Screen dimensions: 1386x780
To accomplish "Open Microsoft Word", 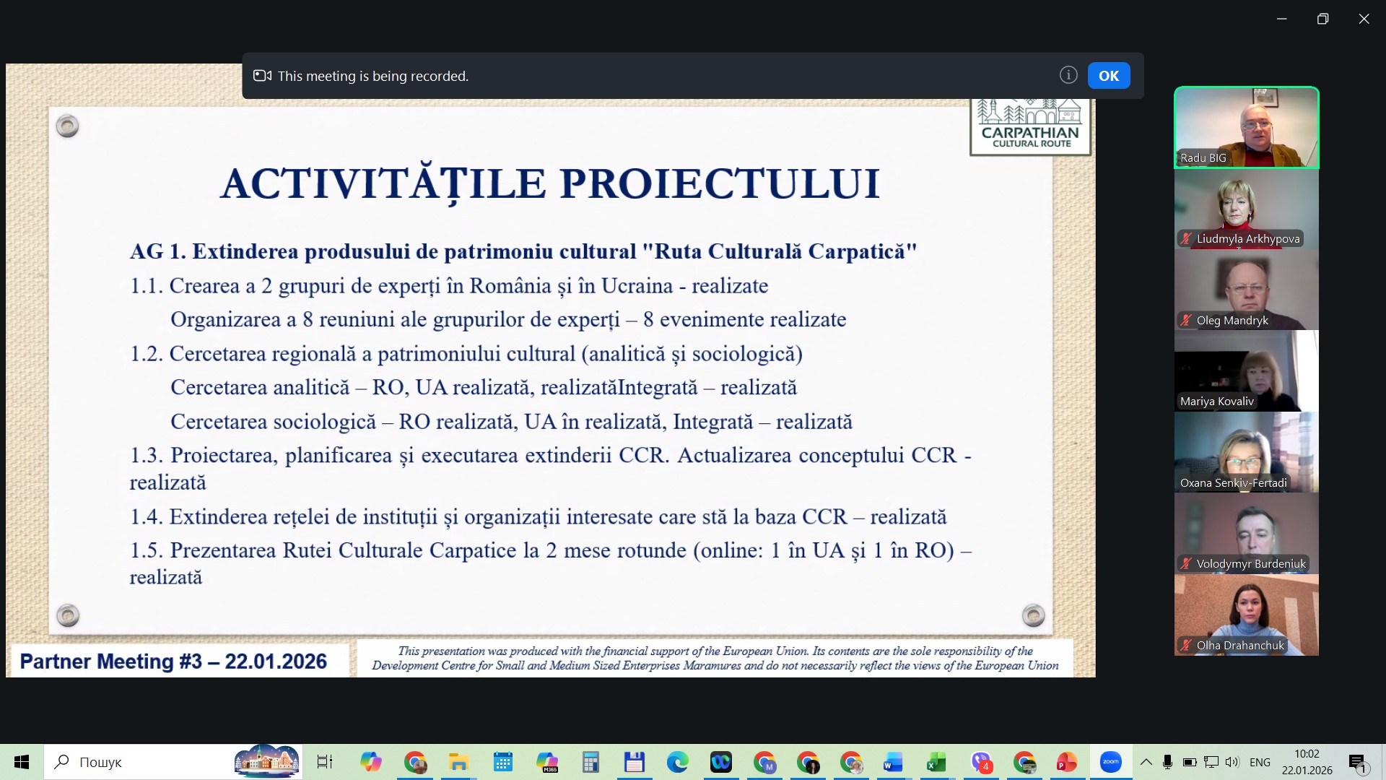I will coord(892,762).
